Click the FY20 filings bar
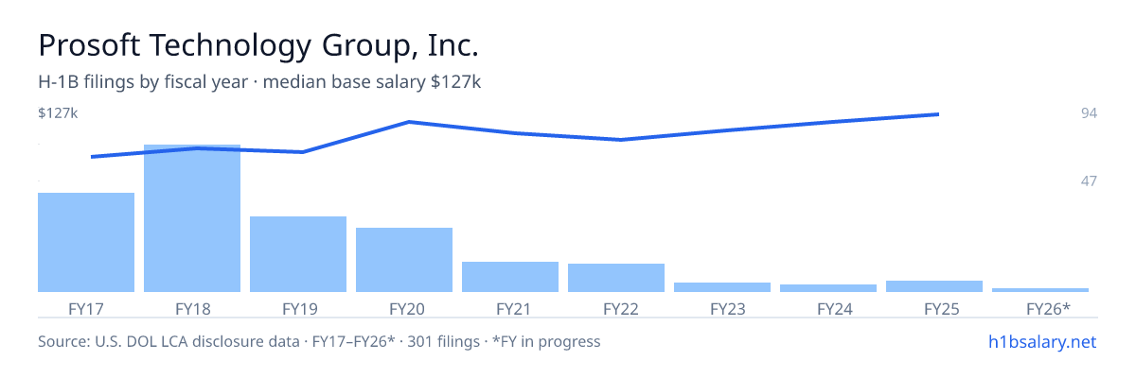 (404, 260)
